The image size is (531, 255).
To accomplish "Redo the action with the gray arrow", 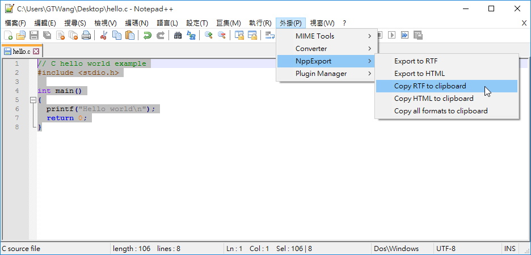I will click(x=161, y=35).
